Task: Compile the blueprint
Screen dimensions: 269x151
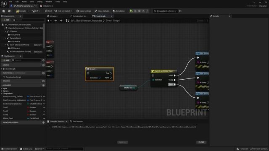Action: click(21, 11)
